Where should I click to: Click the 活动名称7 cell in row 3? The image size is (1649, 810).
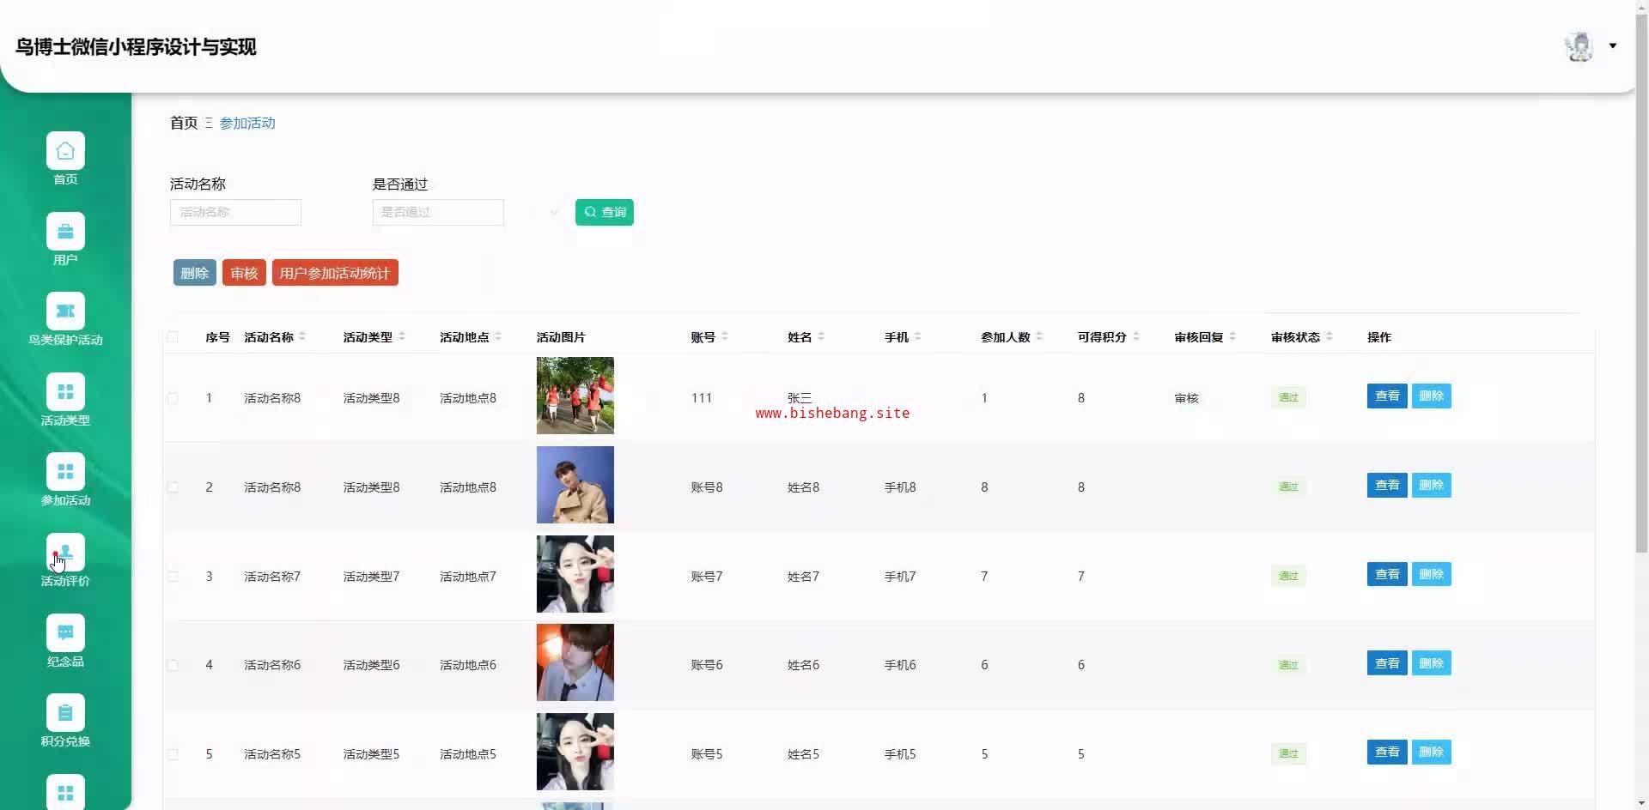pos(272,577)
